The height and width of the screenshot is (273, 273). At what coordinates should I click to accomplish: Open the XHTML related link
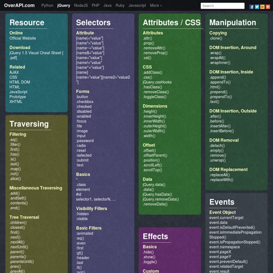pyautogui.click(x=16, y=101)
